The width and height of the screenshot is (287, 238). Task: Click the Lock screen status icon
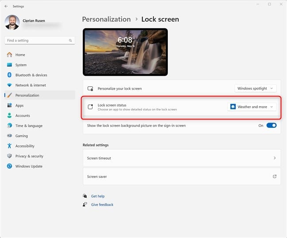coord(90,107)
